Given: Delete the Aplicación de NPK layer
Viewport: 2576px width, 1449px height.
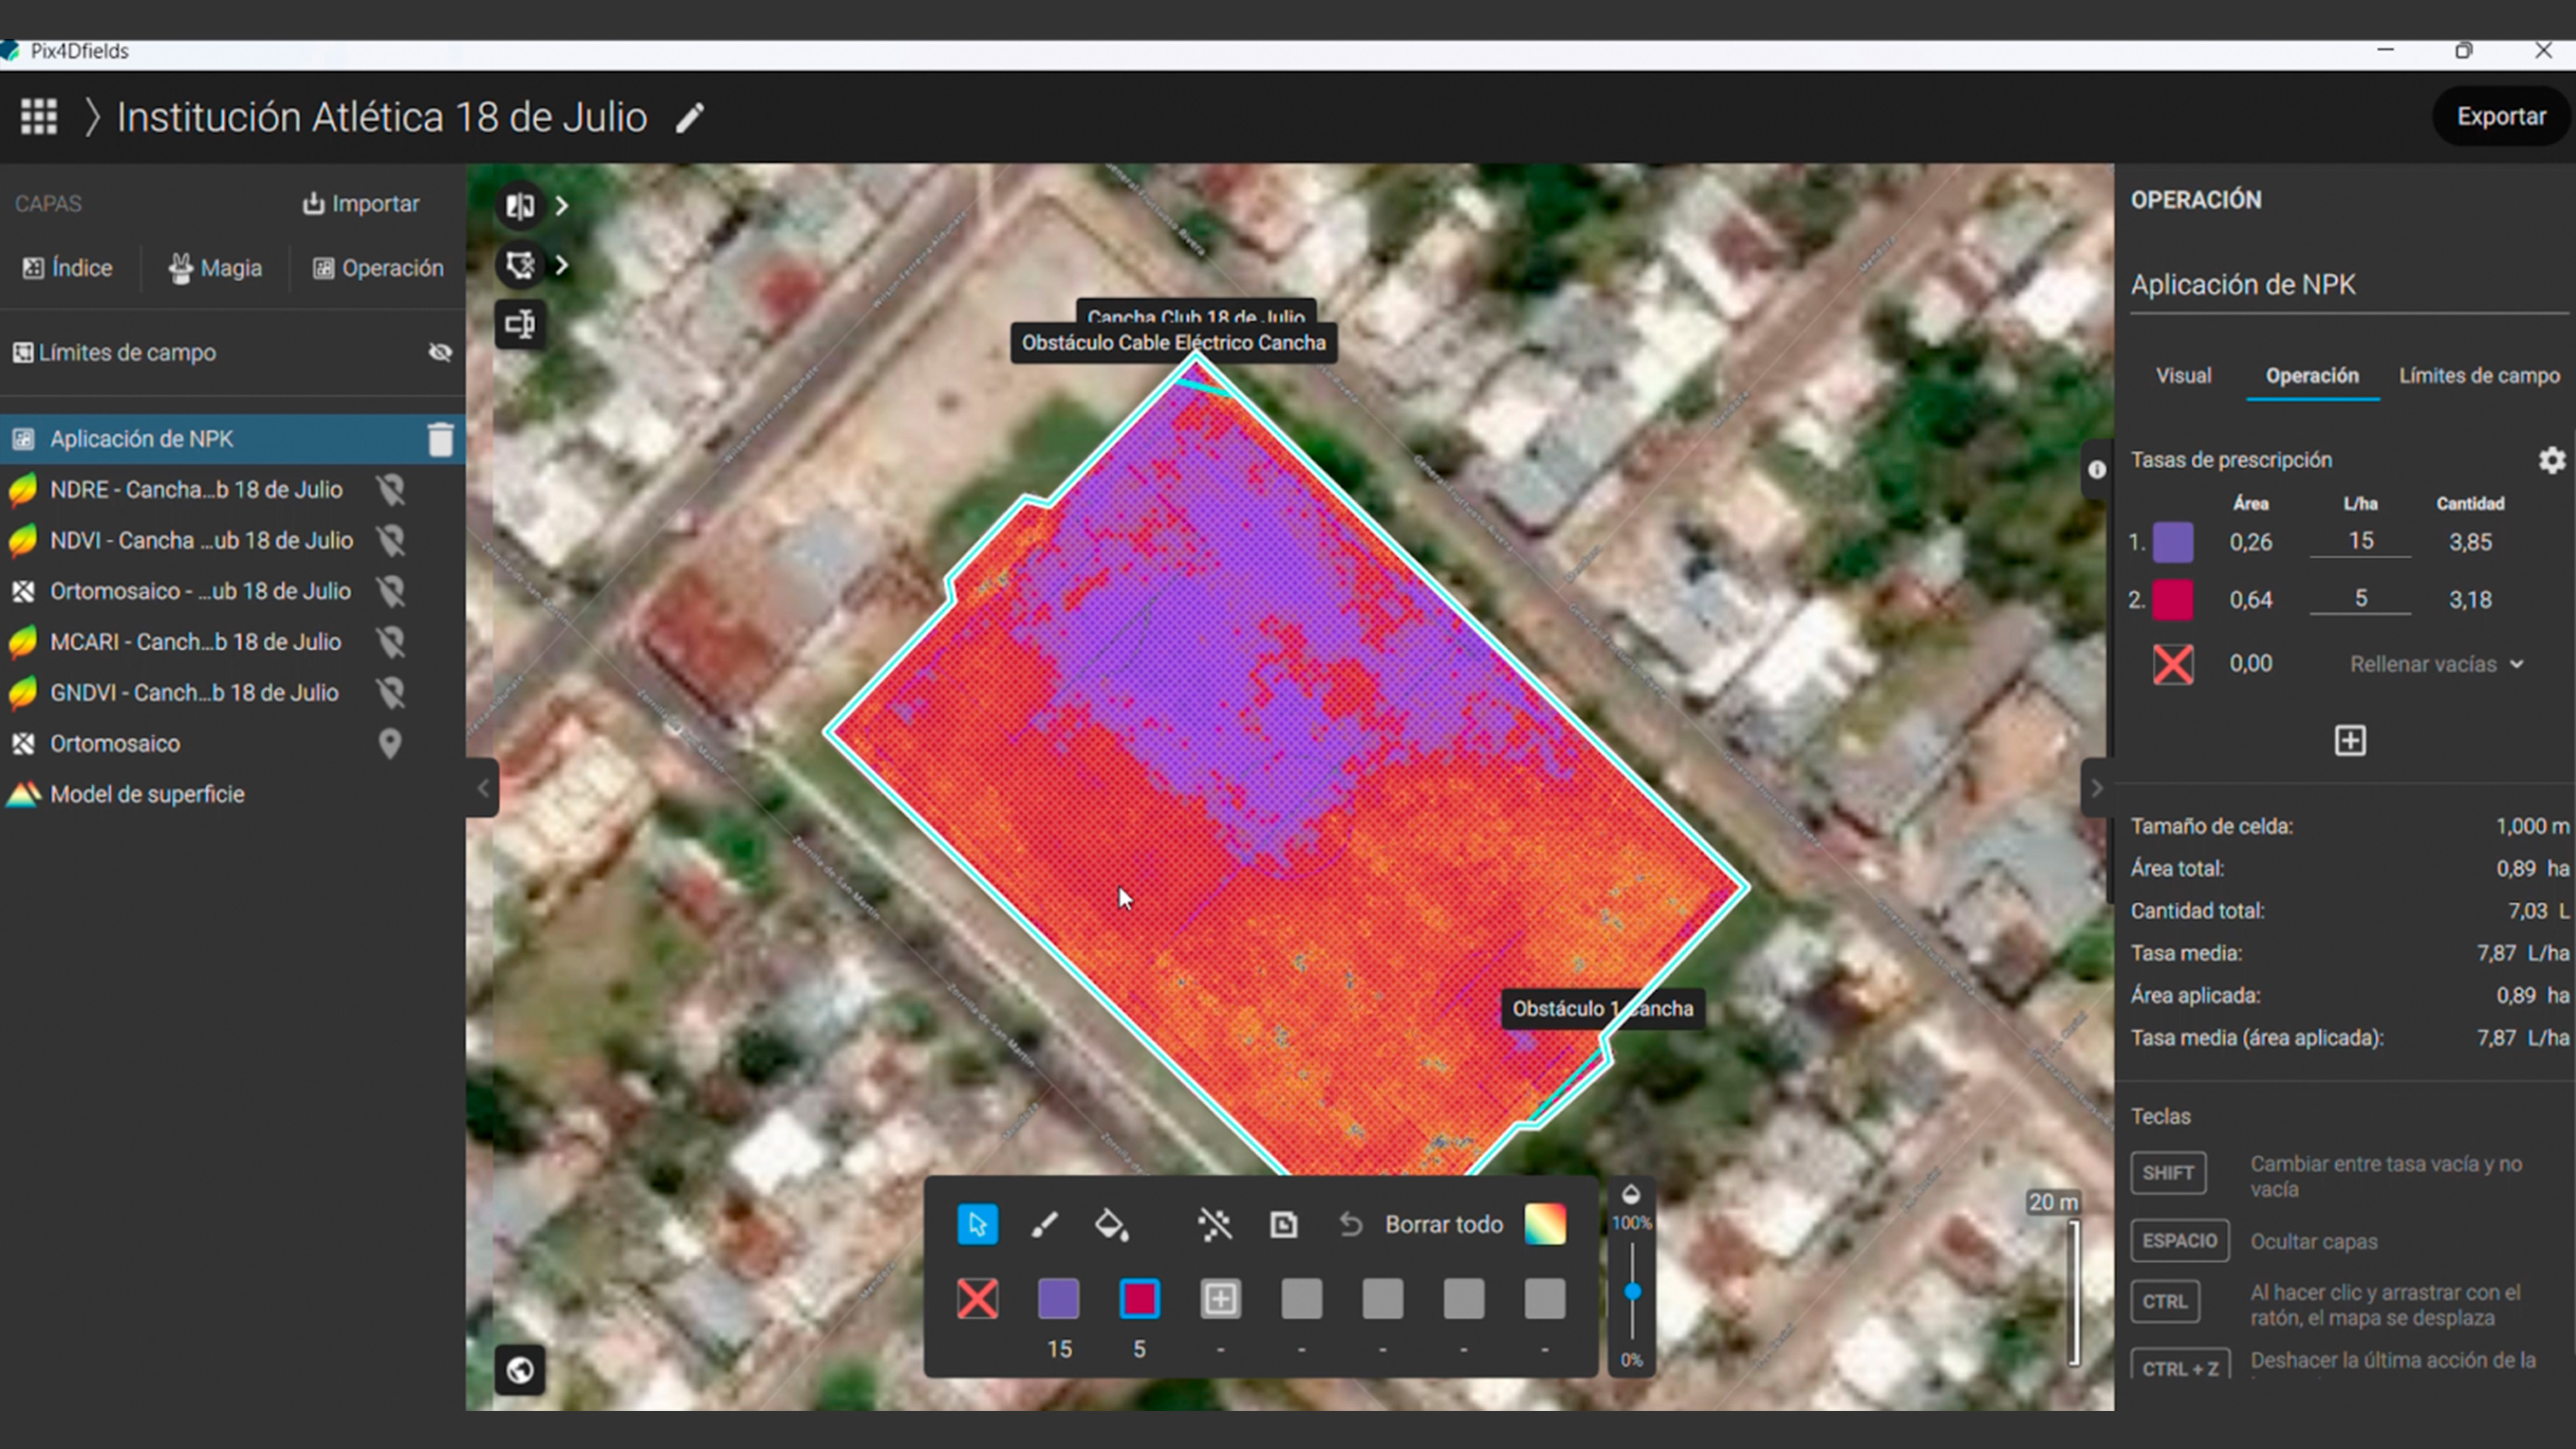Looking at the screenshot, I should pyautogui.click(x=440, y=439).
